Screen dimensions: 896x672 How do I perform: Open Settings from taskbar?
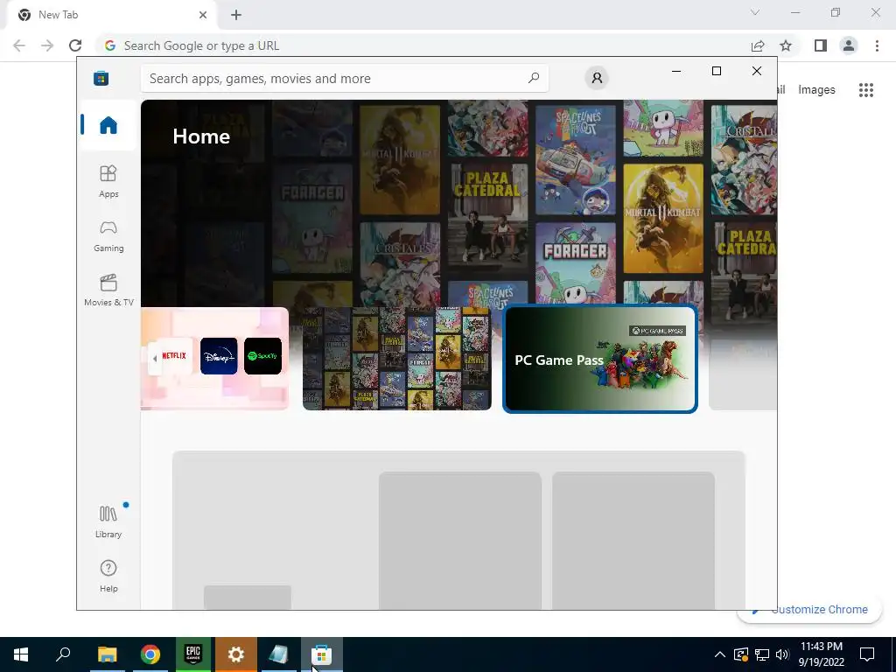click(x=236, y=654)
